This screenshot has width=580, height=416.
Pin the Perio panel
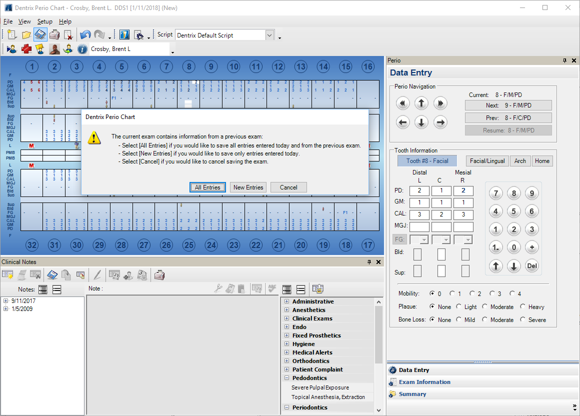tap(564, 60)
